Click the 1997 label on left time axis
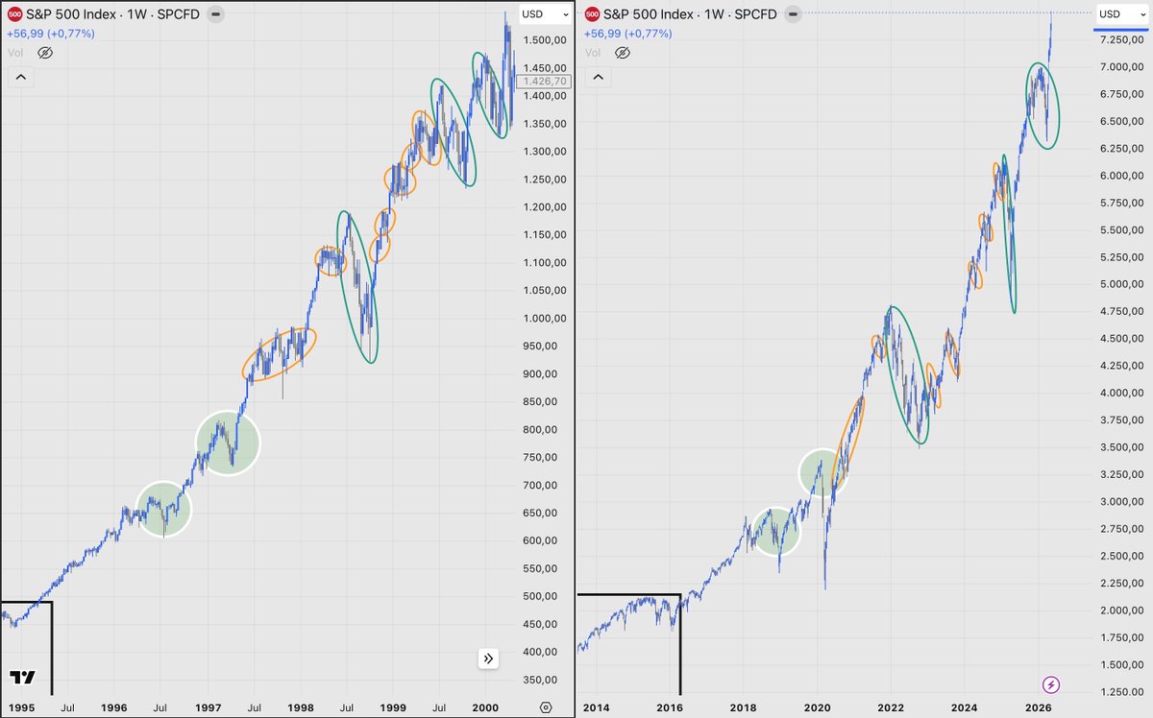 (x=208, y=707)
